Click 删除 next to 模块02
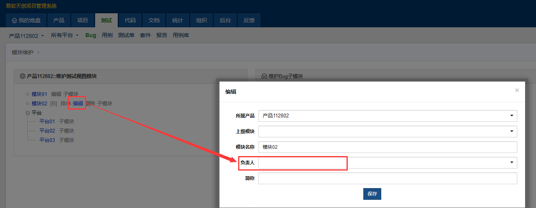 90,103
